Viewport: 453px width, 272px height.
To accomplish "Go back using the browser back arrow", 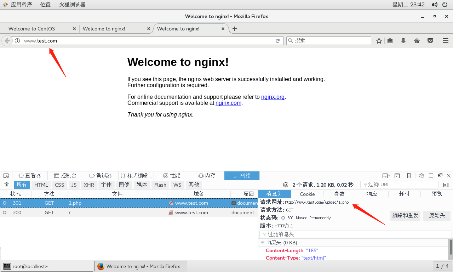I will pos(7,41).
